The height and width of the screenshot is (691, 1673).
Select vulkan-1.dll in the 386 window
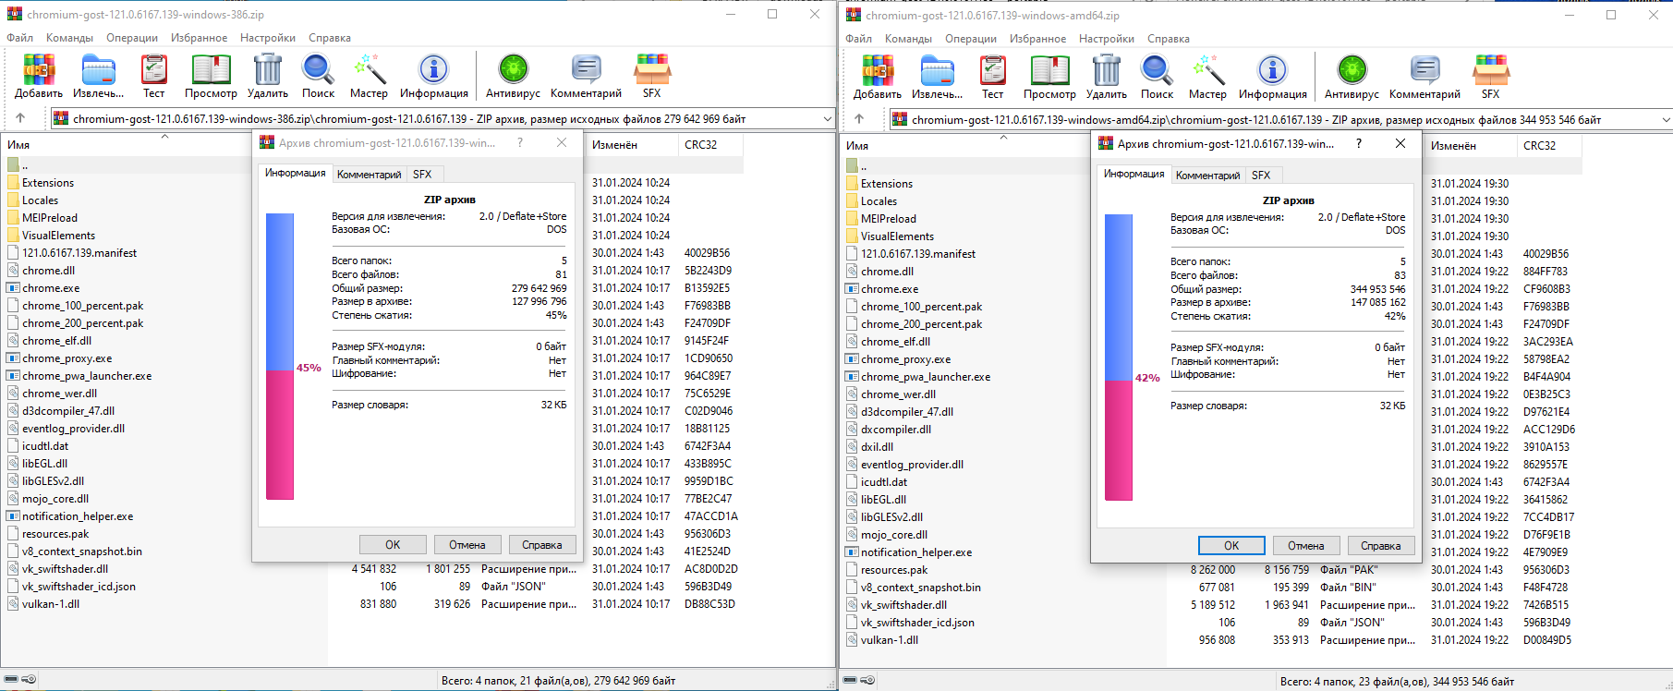click(x=51, y=604)
